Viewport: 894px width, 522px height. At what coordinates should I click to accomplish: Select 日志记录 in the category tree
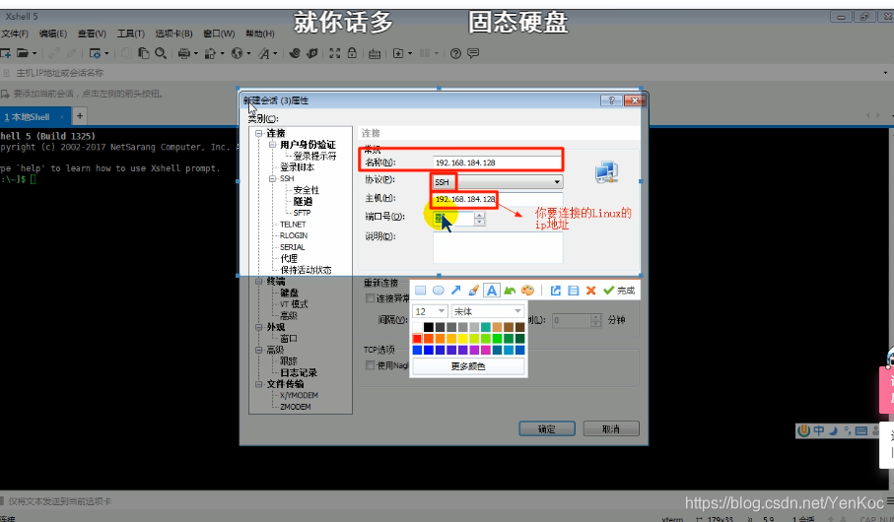(x=299, y=372)
